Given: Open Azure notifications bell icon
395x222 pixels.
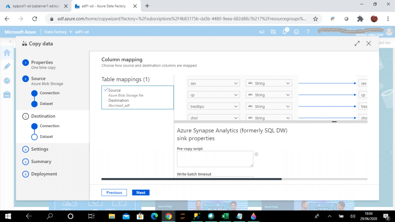Looking at the screenshot, I should point(285,32).
